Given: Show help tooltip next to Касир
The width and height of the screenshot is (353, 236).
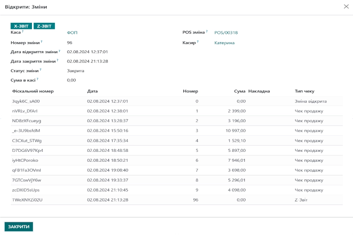Looking at the screenshot, I should [198, 41].
